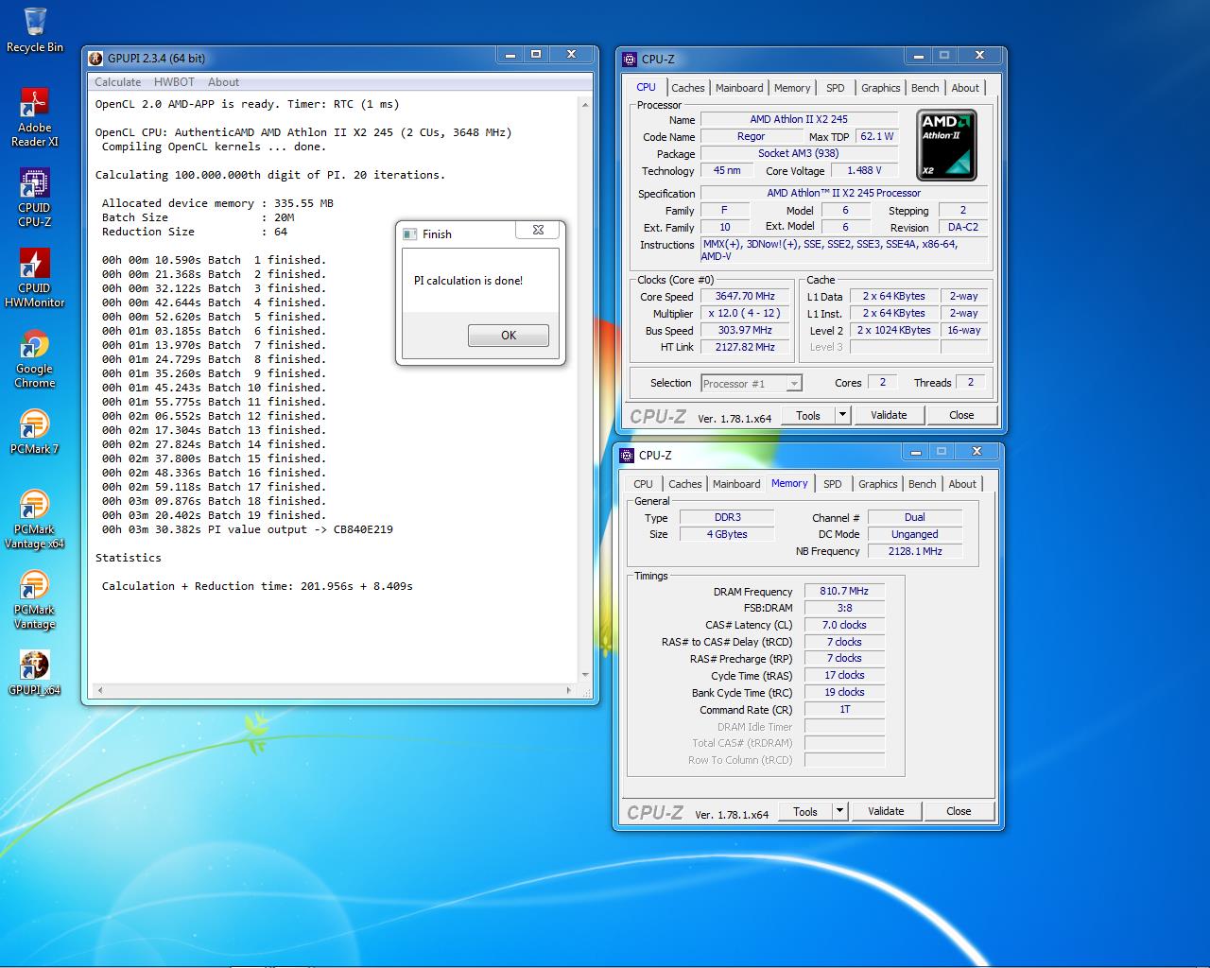The width and height of the screenshot is (1210, 968).
Task: Click Tools button in lower CPU-Z
Action: (x=805, y=811)
